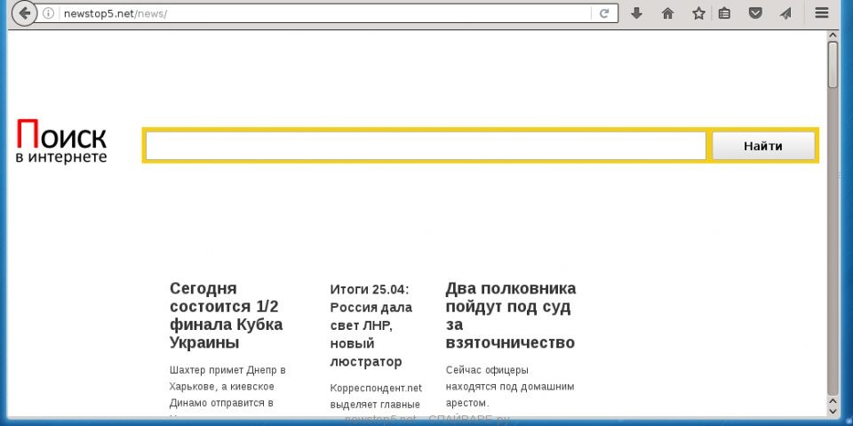Screen dimensions: 853x426
Task: Click the scrollbar up arrow
Action: pyautogui.click(x=833, y=36)
